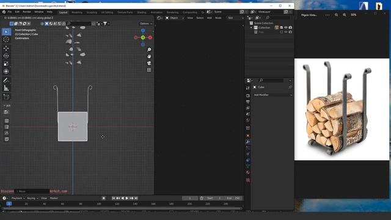Open the Render properties tab
Screen dimensions: 391x220
tap(248, 95)
